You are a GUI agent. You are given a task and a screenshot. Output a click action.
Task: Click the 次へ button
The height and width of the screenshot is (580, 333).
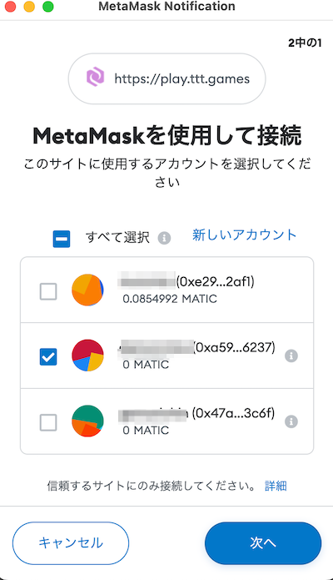click(x=263, y=543)
